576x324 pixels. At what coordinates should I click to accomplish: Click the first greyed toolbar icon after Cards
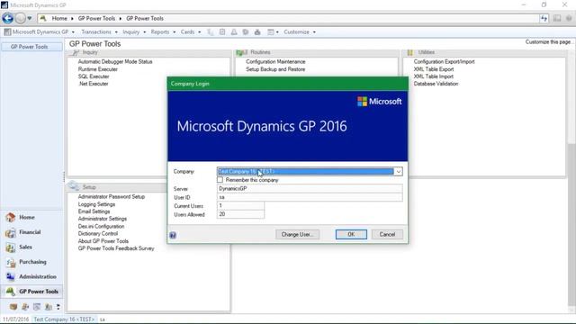click(210, 32)
